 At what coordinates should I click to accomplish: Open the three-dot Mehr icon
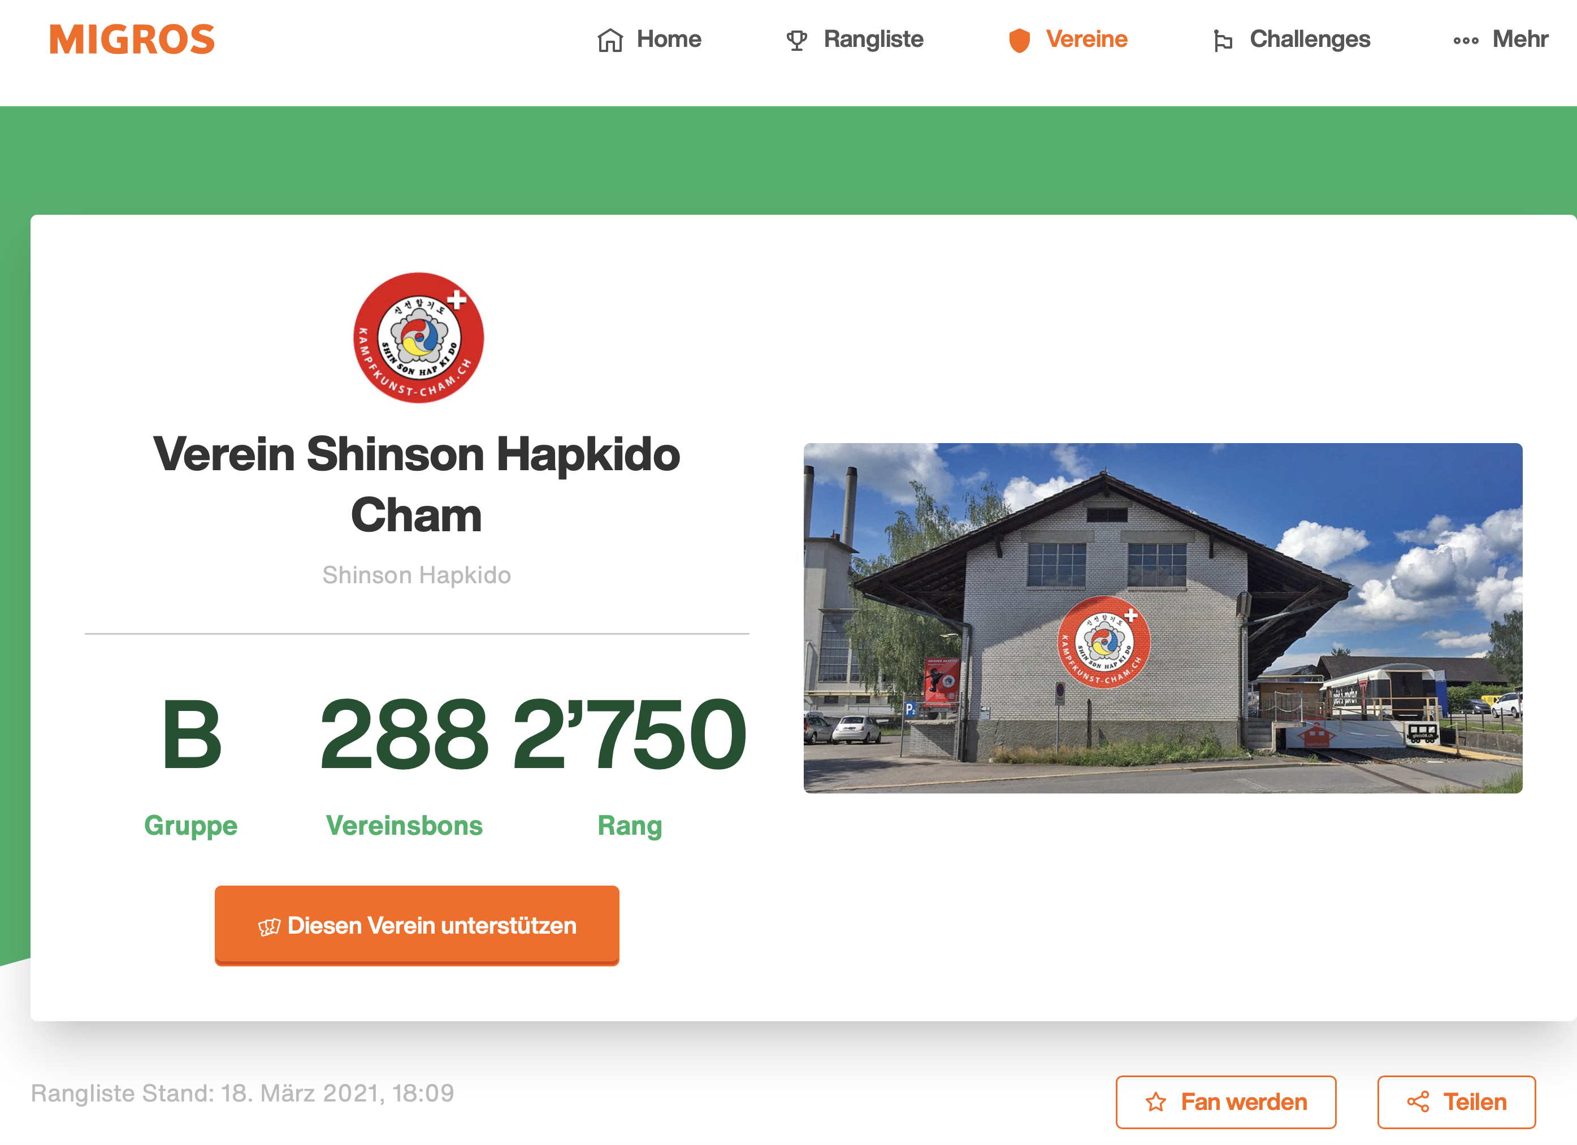[1466, 40]
